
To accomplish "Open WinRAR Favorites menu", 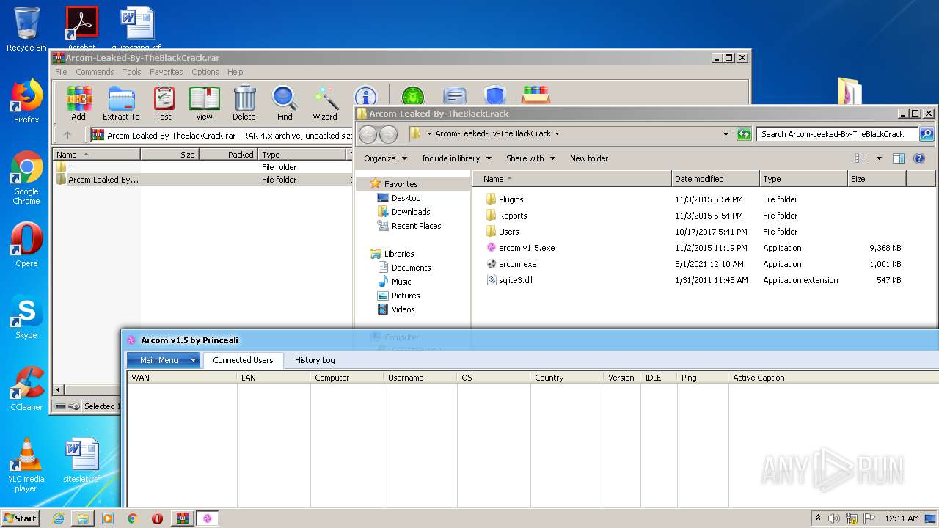I will (167, 72).
